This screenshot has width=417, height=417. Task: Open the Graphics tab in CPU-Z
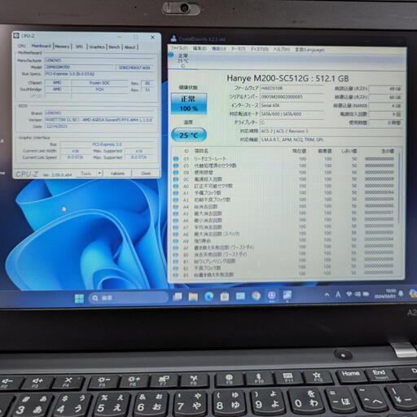[x=97, y=46]
